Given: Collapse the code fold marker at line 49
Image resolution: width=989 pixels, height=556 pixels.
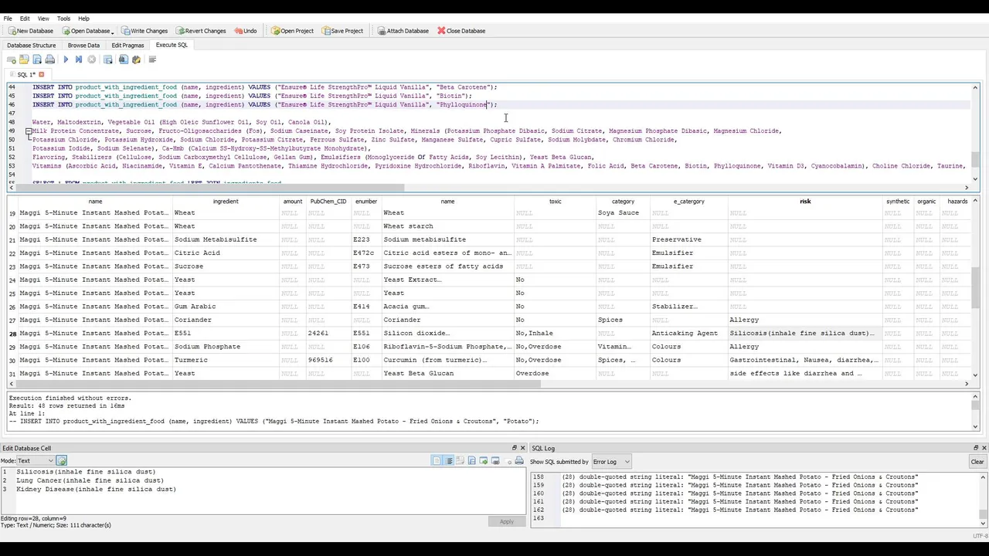Looking at the screenshot, I should (29, 131).
